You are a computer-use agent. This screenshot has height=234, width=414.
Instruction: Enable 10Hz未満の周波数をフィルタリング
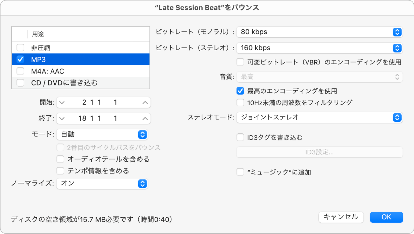pyautogui.click(x=240, y=103)
